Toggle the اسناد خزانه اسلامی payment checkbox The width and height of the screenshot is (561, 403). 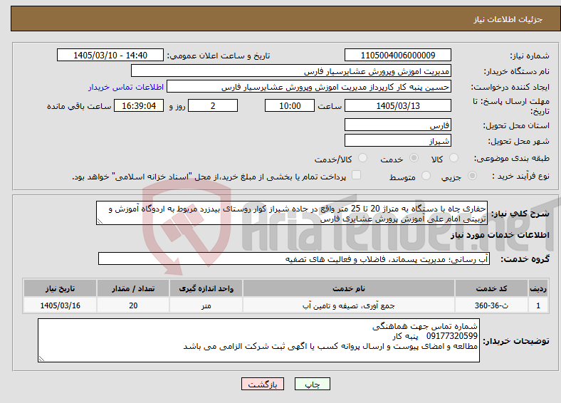coord(357,174)
